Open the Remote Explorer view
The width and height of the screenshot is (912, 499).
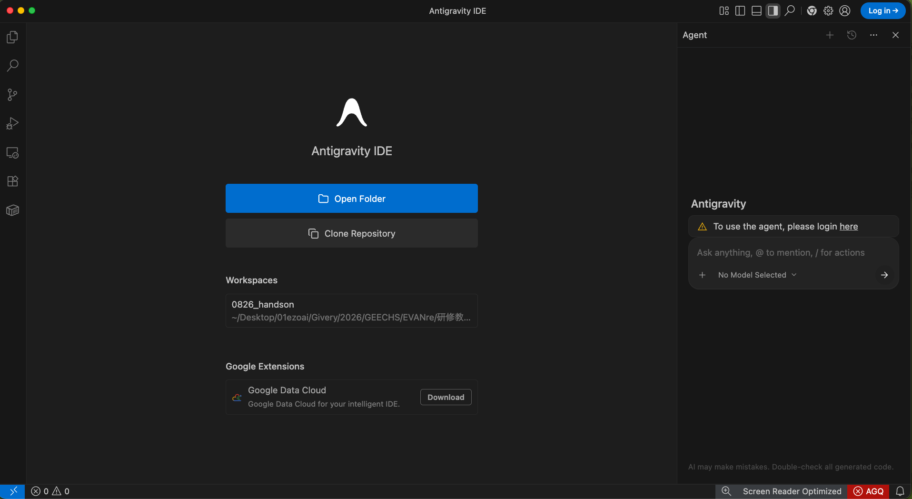13,153
